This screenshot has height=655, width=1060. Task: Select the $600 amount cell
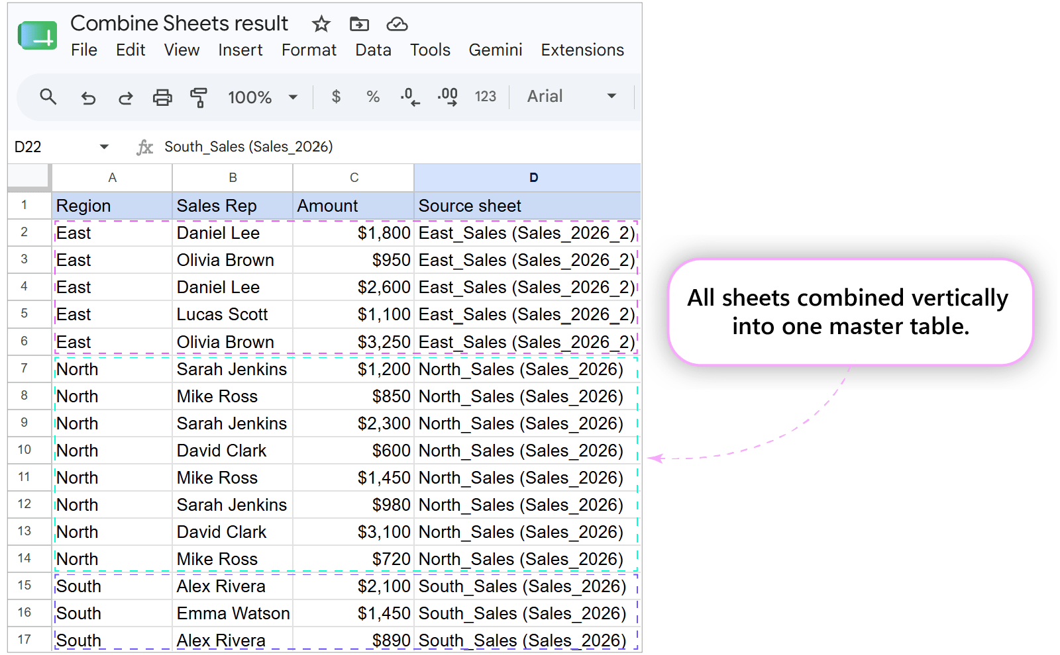click(354, 451)
